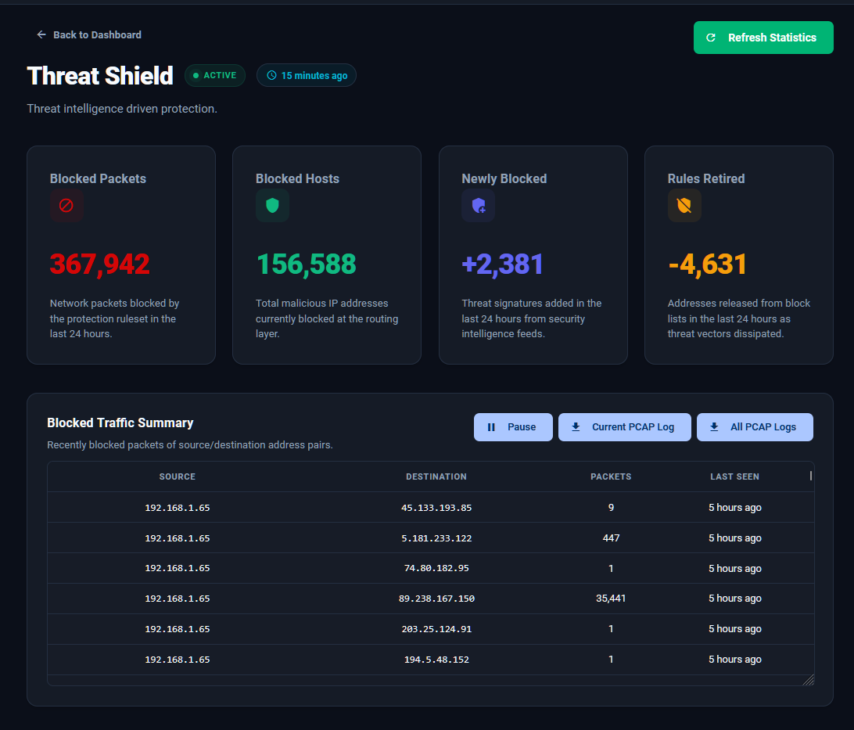
Task: Click the download icon in All PCAP Logs
Action: (x=714, y=427)
